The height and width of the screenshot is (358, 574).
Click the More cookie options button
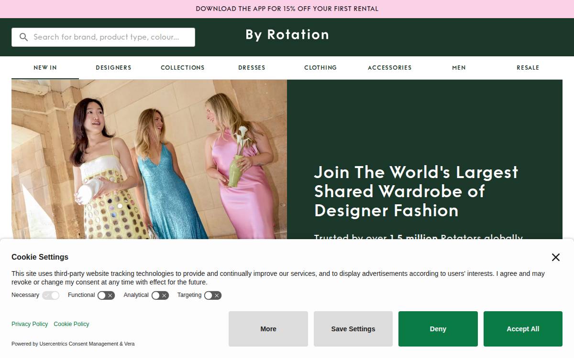click(268, 329)
